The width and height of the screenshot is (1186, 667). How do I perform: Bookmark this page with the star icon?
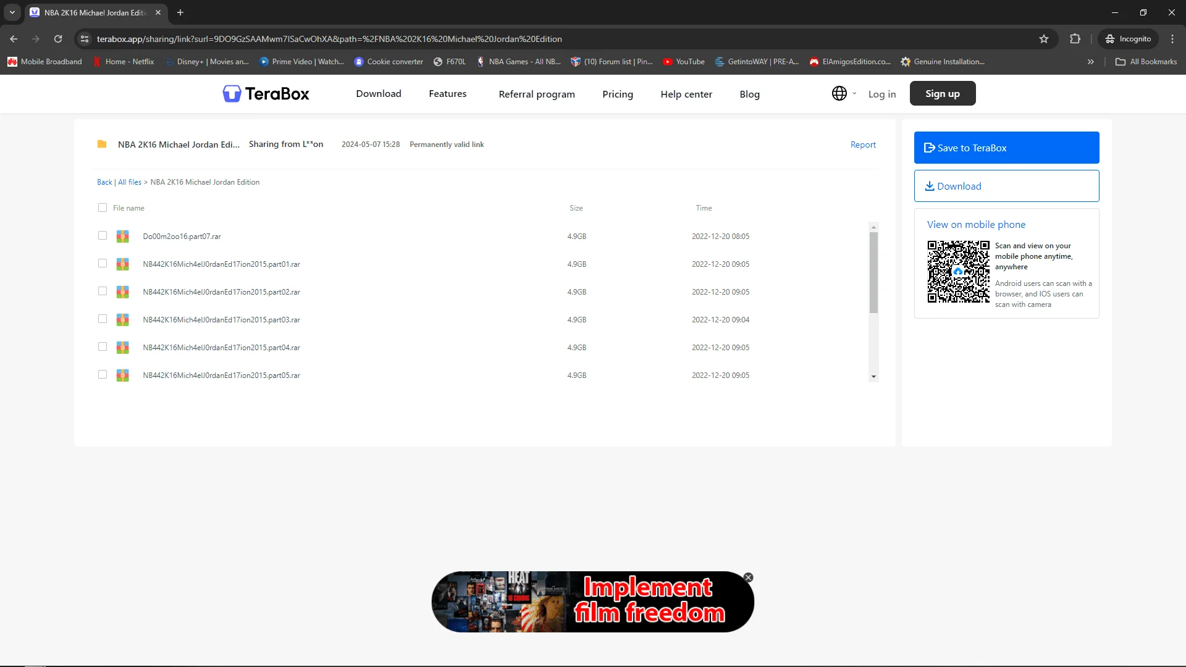(1044, 39)
